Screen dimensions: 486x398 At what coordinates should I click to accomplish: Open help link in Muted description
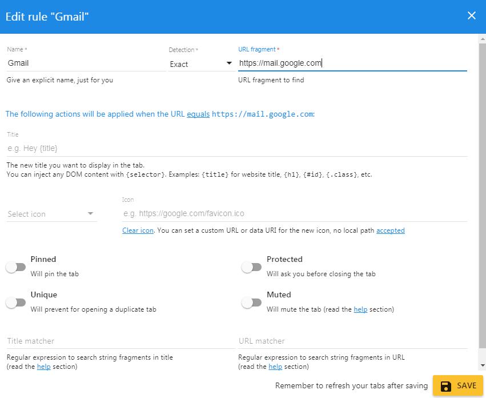pos(360,309)
